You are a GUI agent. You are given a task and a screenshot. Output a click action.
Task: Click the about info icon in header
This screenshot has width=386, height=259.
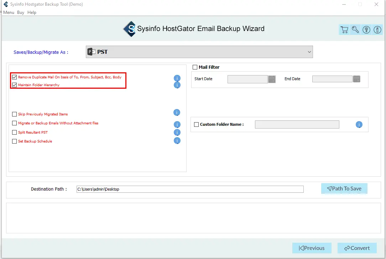(x=377, y=30)
